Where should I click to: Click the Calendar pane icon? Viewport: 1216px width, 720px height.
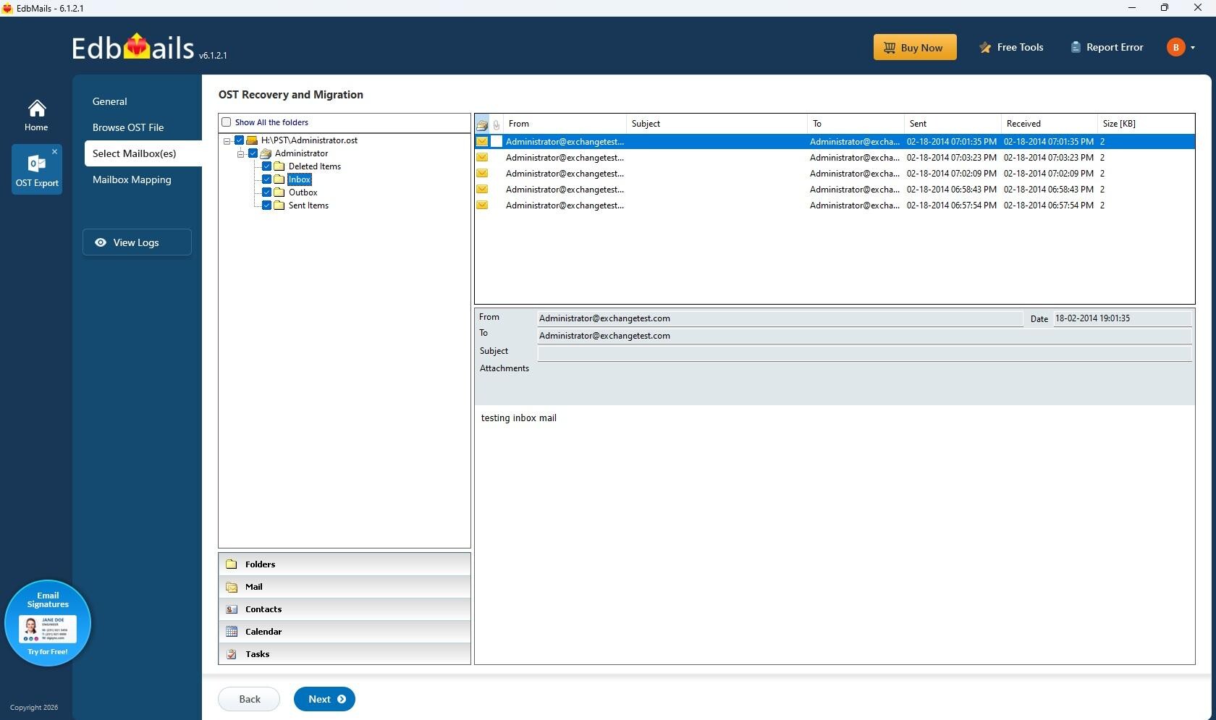[232, 632]
